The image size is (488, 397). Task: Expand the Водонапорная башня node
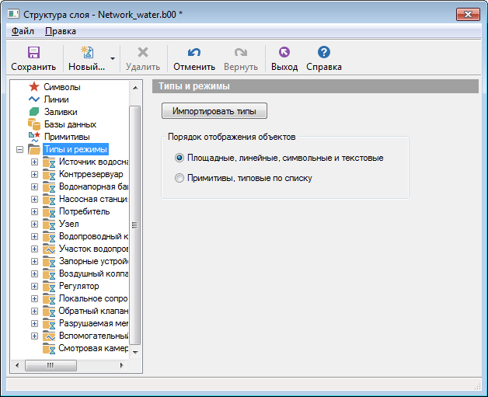(34, 187)
